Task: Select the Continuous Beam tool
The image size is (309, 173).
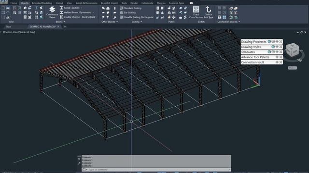Action: (x=52, y=12)
